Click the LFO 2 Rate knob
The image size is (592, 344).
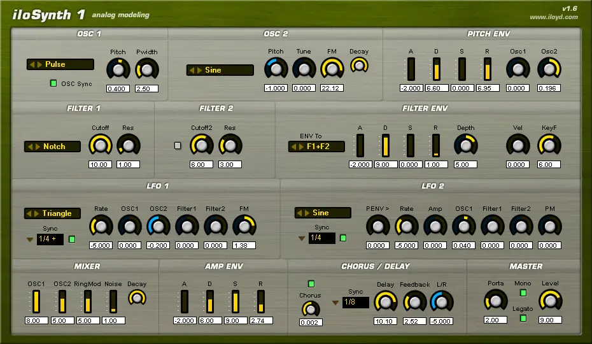[x=407, y=226]
